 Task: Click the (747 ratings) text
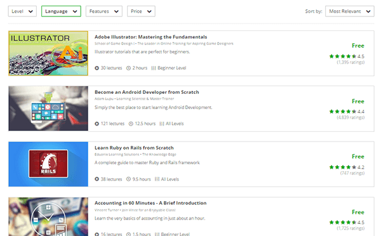[x=352, y=173]
